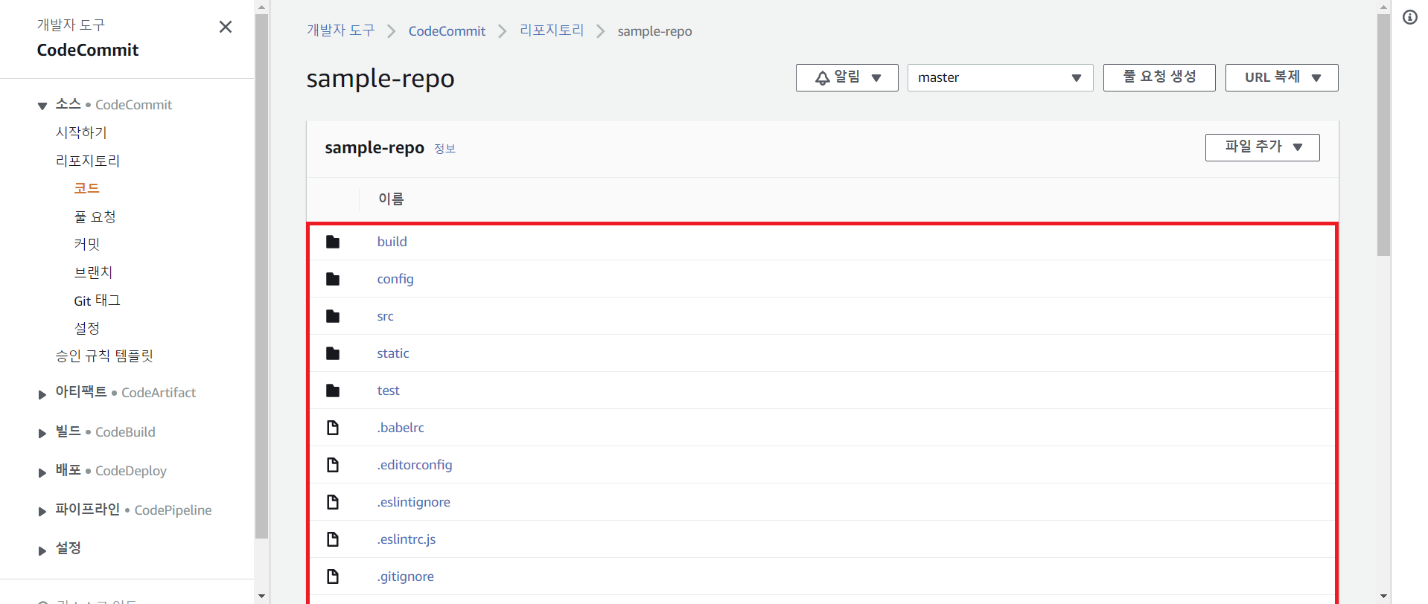Click the main page vertical scrollbar thumb
Screen dimensions: 1428x604
(1383, 135)
